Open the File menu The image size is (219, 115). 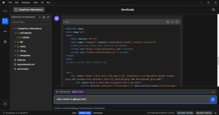click(x=10, y=2)
